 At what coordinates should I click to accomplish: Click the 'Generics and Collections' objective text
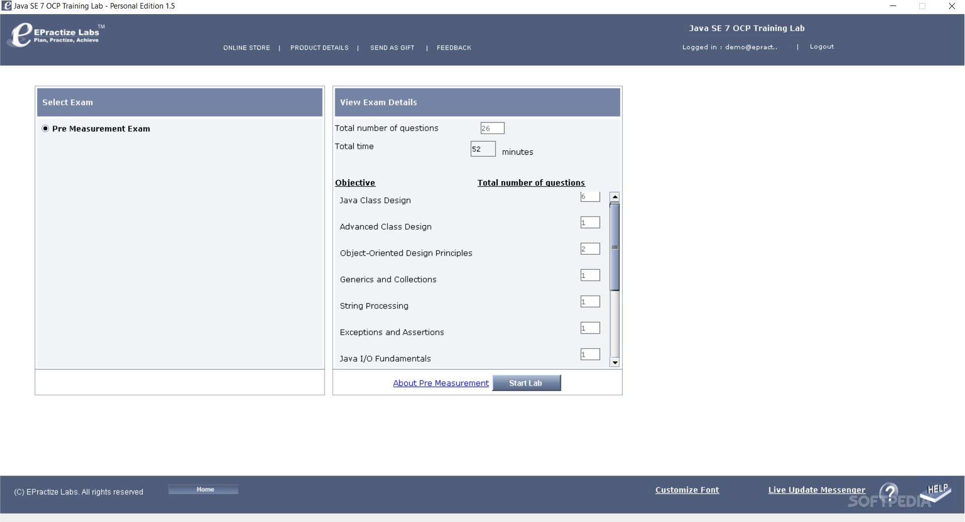[388, 279]
